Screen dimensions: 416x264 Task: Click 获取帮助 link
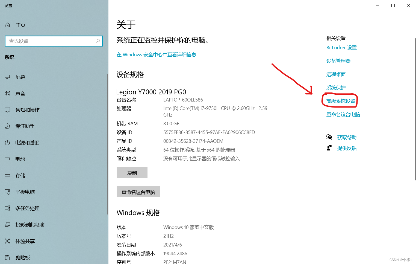pos(347,137)
